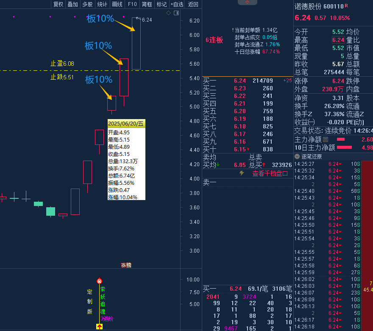
Task: Click the 3进阶 indicator label
Action: click(107, 319)
